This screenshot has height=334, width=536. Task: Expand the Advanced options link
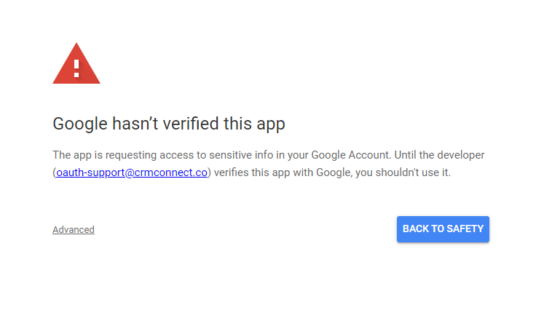74,230
